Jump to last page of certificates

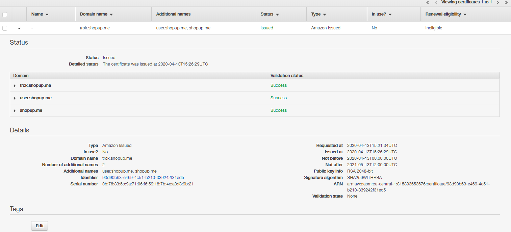tap(506, 3)
